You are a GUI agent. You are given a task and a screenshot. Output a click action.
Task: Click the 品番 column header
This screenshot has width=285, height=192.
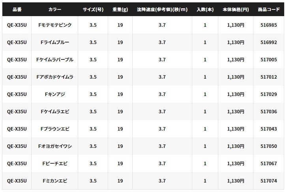click(x=16, y=8)
